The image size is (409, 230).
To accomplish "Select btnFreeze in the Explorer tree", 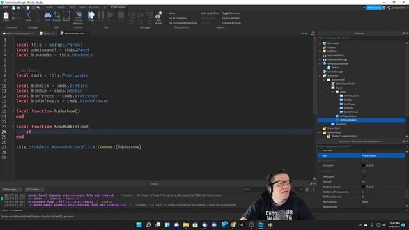I will [x=350, y=103].
